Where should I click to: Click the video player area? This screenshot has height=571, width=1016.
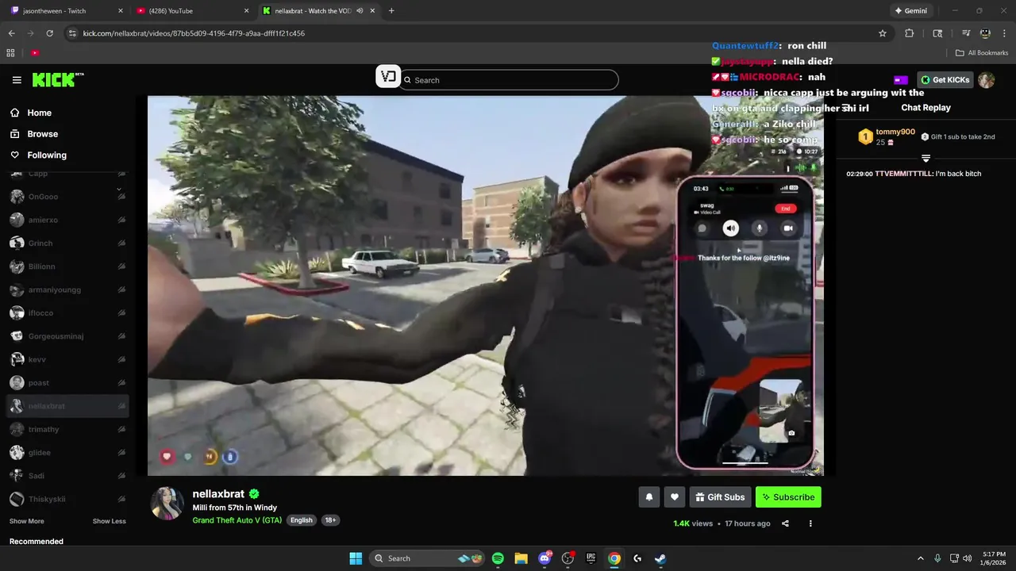tap(485, 285)
